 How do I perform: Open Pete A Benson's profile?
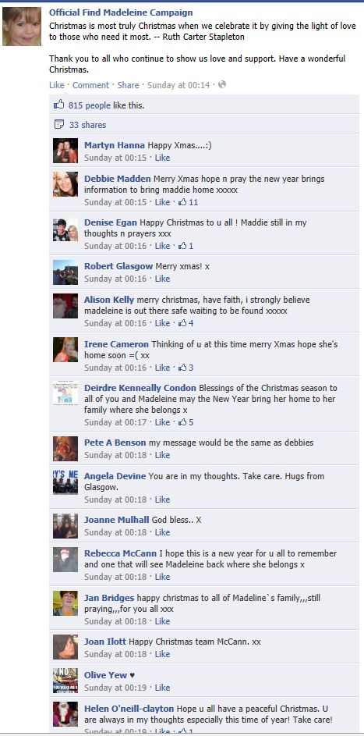point(115,443)
